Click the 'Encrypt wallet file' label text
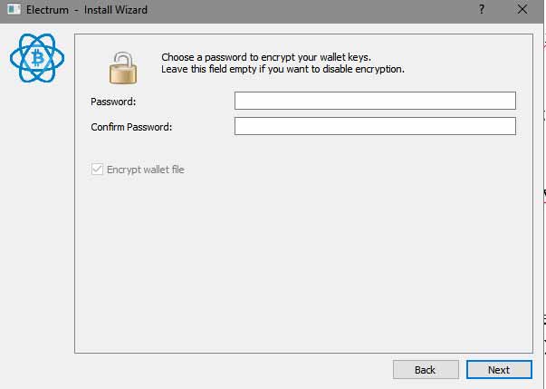Image resolution: width=546 pixels, height=389 pixels. 146,170
